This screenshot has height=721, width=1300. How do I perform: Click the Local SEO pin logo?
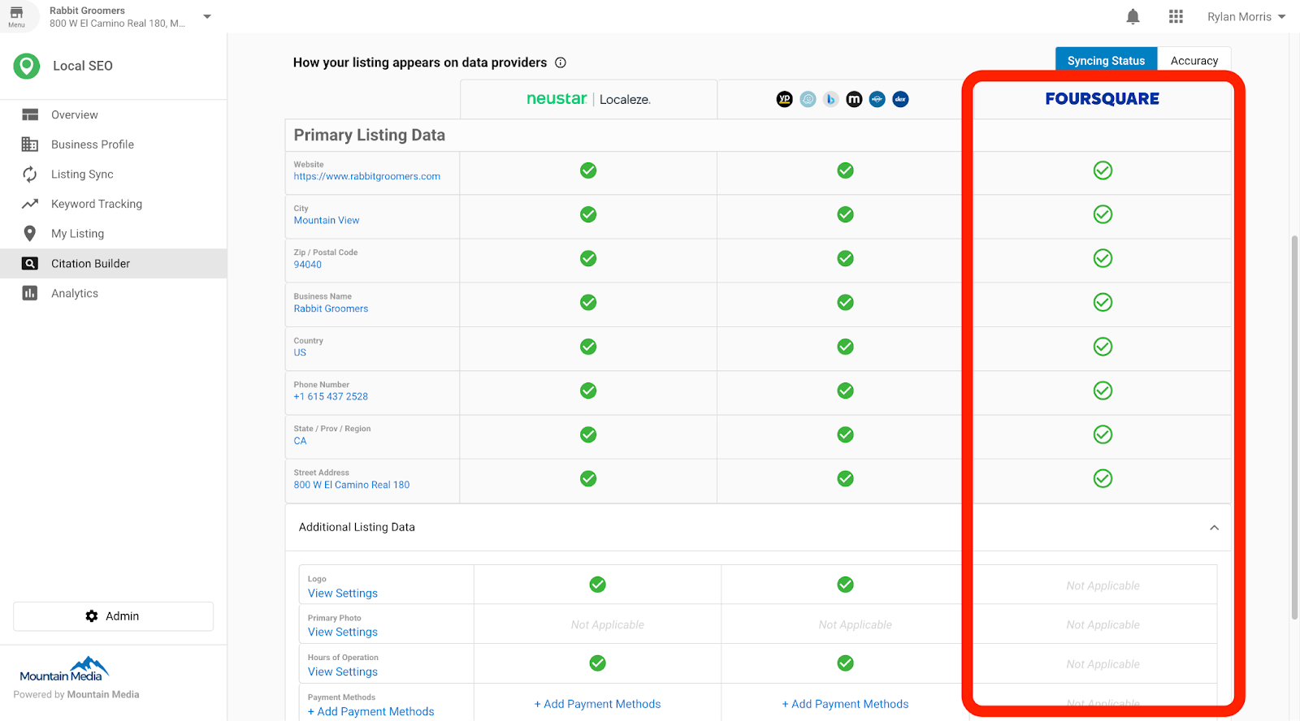point(27,66)
